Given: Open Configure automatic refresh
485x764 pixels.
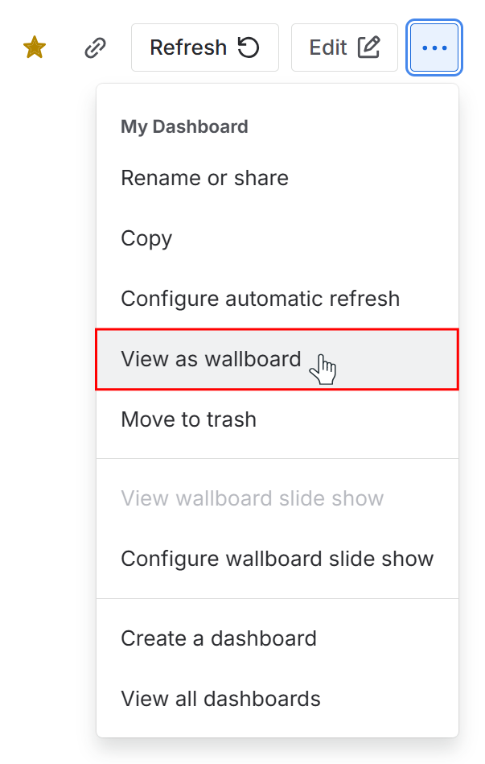Looking at the screenshot, I should click(260, 298).
